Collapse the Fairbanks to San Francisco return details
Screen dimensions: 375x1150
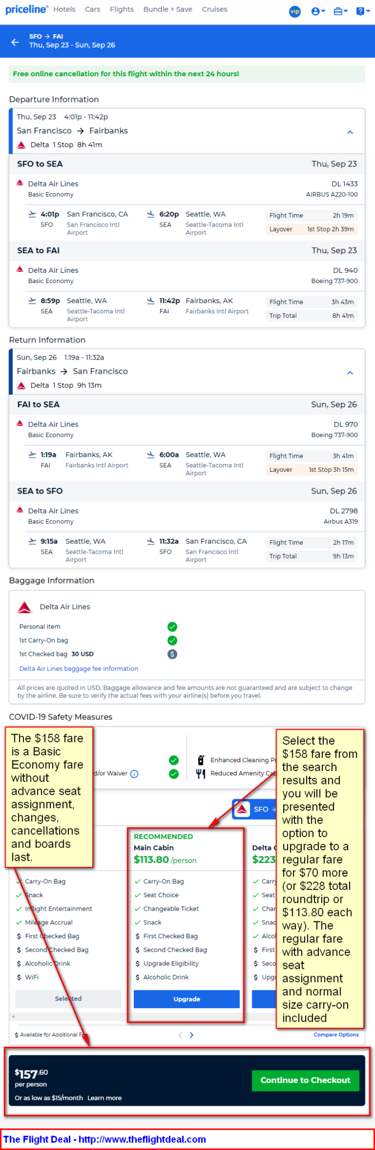click(350, 373)
